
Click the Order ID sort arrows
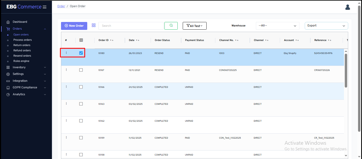click(x=112, y=40)
